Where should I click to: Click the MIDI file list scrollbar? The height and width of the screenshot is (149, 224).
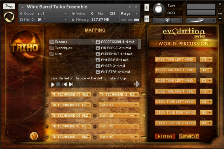tap(139, 44)
